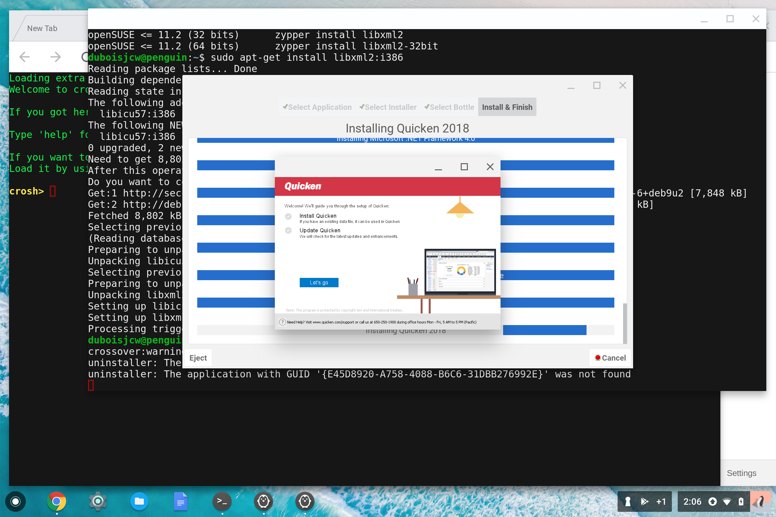The image size is (776, 517).
Task: Click the Eject button in CrossOver installer
Action: coord(198,357)
